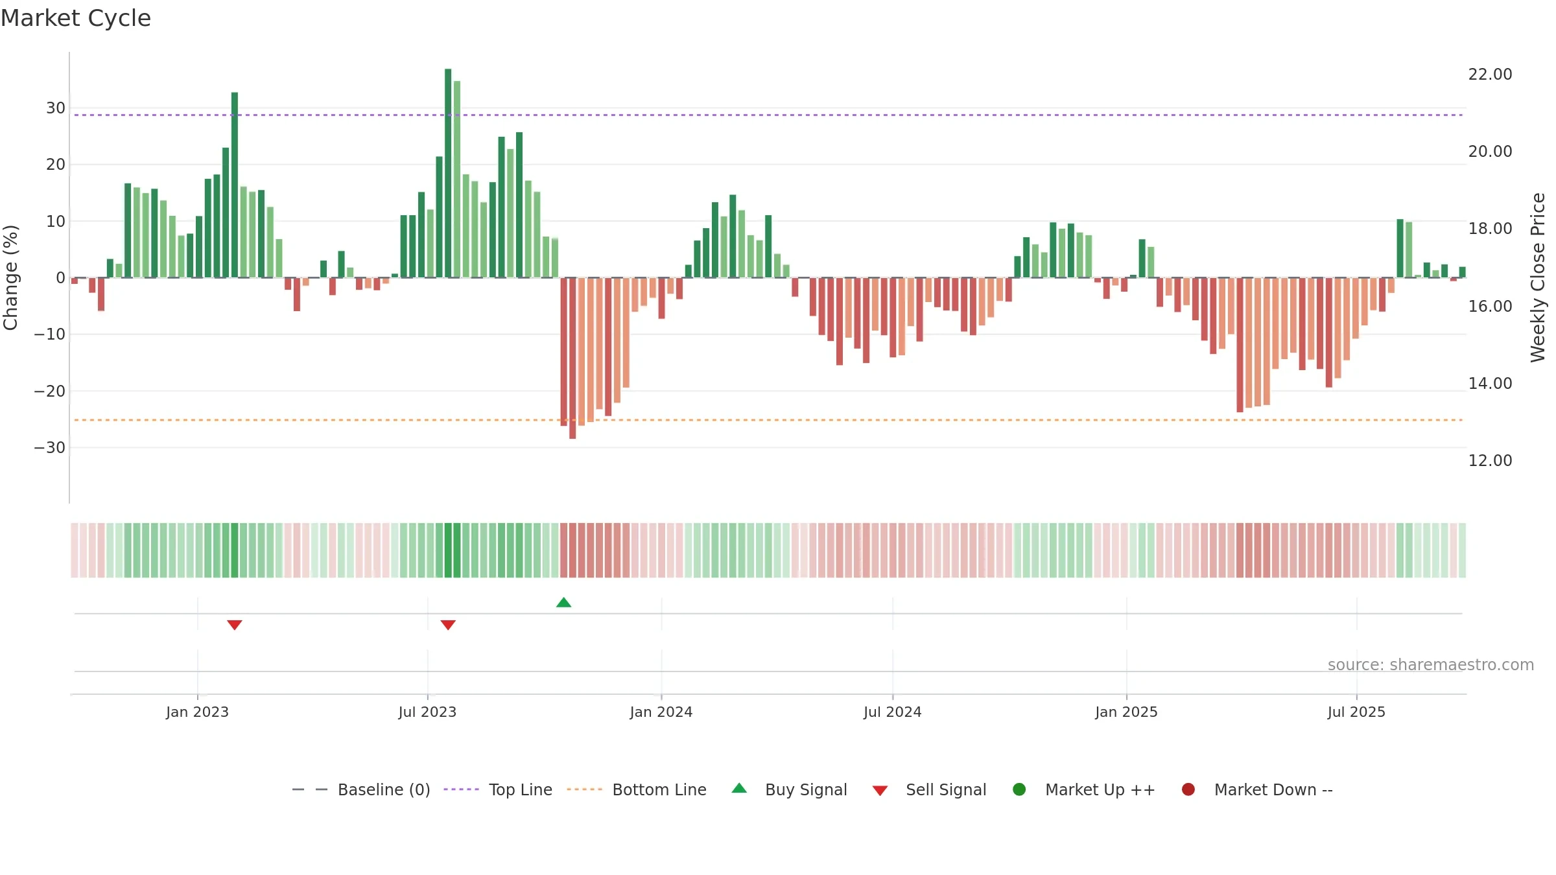Image resolution: width=1556 pixels, height=875 pixels.
Task: Click the deepest red bar below the Bottom Line
Action: (x=572, y=358)
